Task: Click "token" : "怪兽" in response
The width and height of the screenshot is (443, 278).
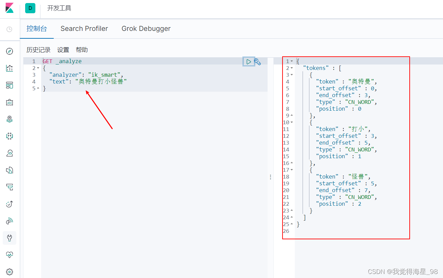Action: click(343, 177)
